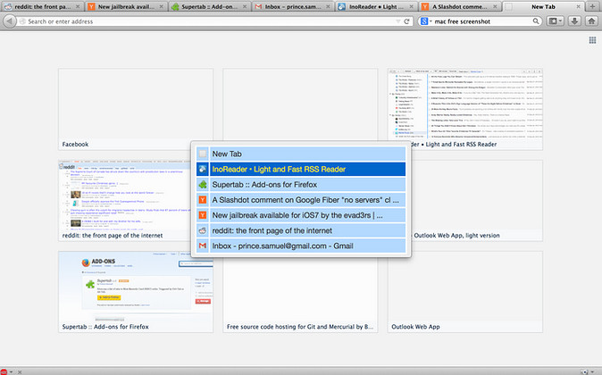Select A Slashdot comment on Google Fiber entry
This screenshot has width=602, height=375.
[x=301, y=200]
